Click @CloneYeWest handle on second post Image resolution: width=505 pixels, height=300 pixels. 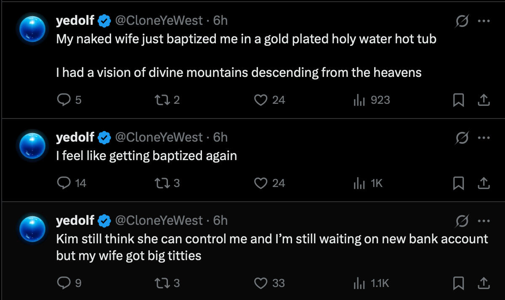(x=159, y=137)
